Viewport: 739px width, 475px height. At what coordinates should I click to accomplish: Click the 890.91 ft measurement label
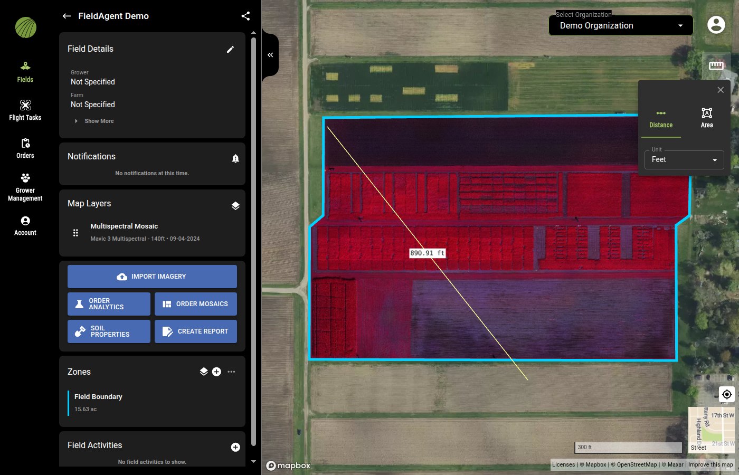428,253
